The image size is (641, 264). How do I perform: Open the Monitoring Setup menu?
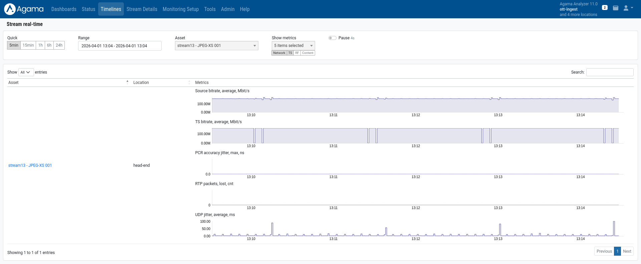click(181, 9)
